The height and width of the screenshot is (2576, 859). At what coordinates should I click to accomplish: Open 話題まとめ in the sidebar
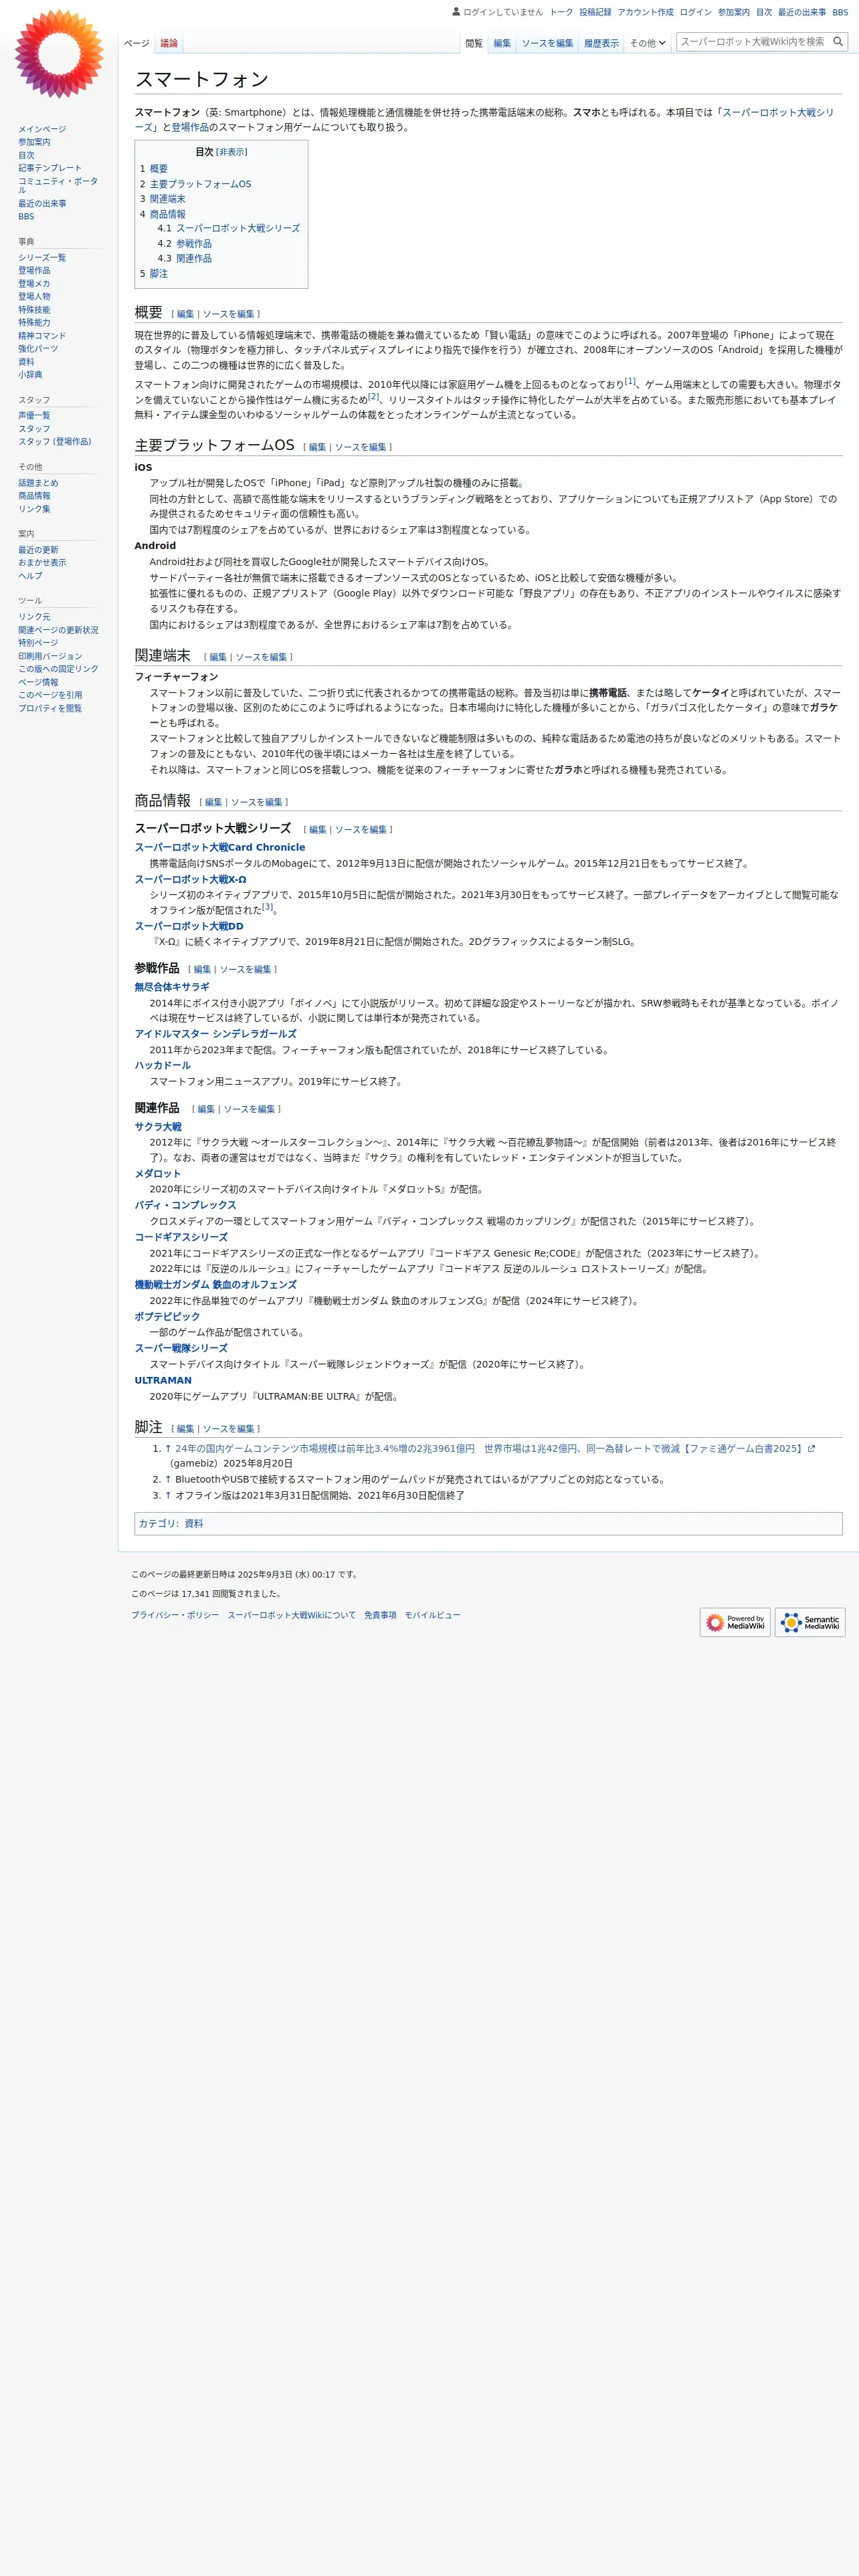[x=38, y=483]
